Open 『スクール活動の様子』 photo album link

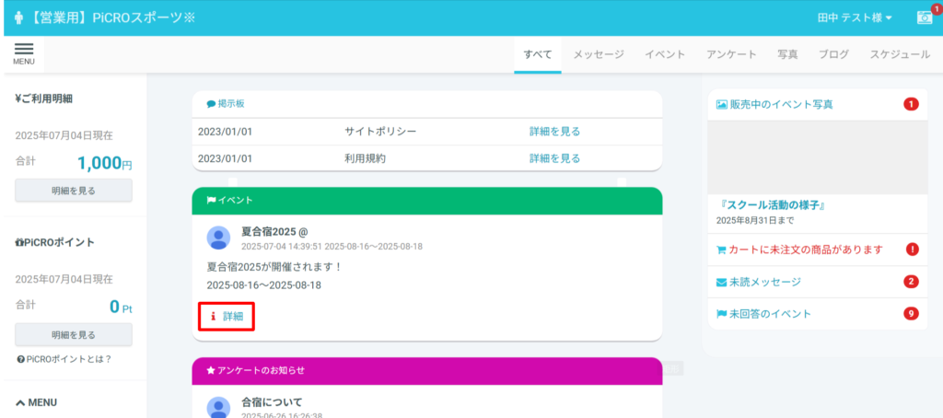pyautogui.click(x=772, y=205)
